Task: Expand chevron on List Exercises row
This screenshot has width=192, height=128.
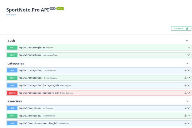Action: coord(189,108)
